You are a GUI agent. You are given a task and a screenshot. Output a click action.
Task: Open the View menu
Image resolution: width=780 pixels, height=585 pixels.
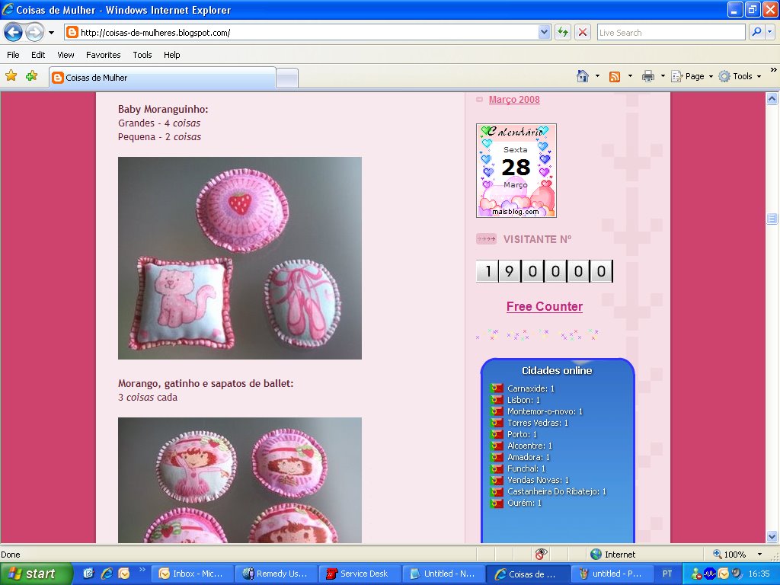pos(66,55)
